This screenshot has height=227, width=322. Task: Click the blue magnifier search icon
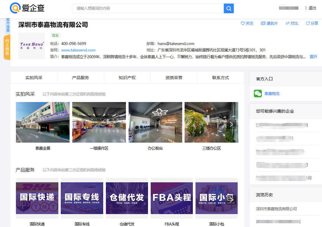pyautogui.click(x=229, y=8)
